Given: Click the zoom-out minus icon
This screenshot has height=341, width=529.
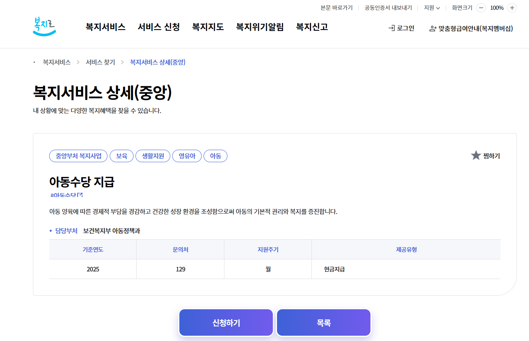Looking at the screenshot, I should pos(481,8).
